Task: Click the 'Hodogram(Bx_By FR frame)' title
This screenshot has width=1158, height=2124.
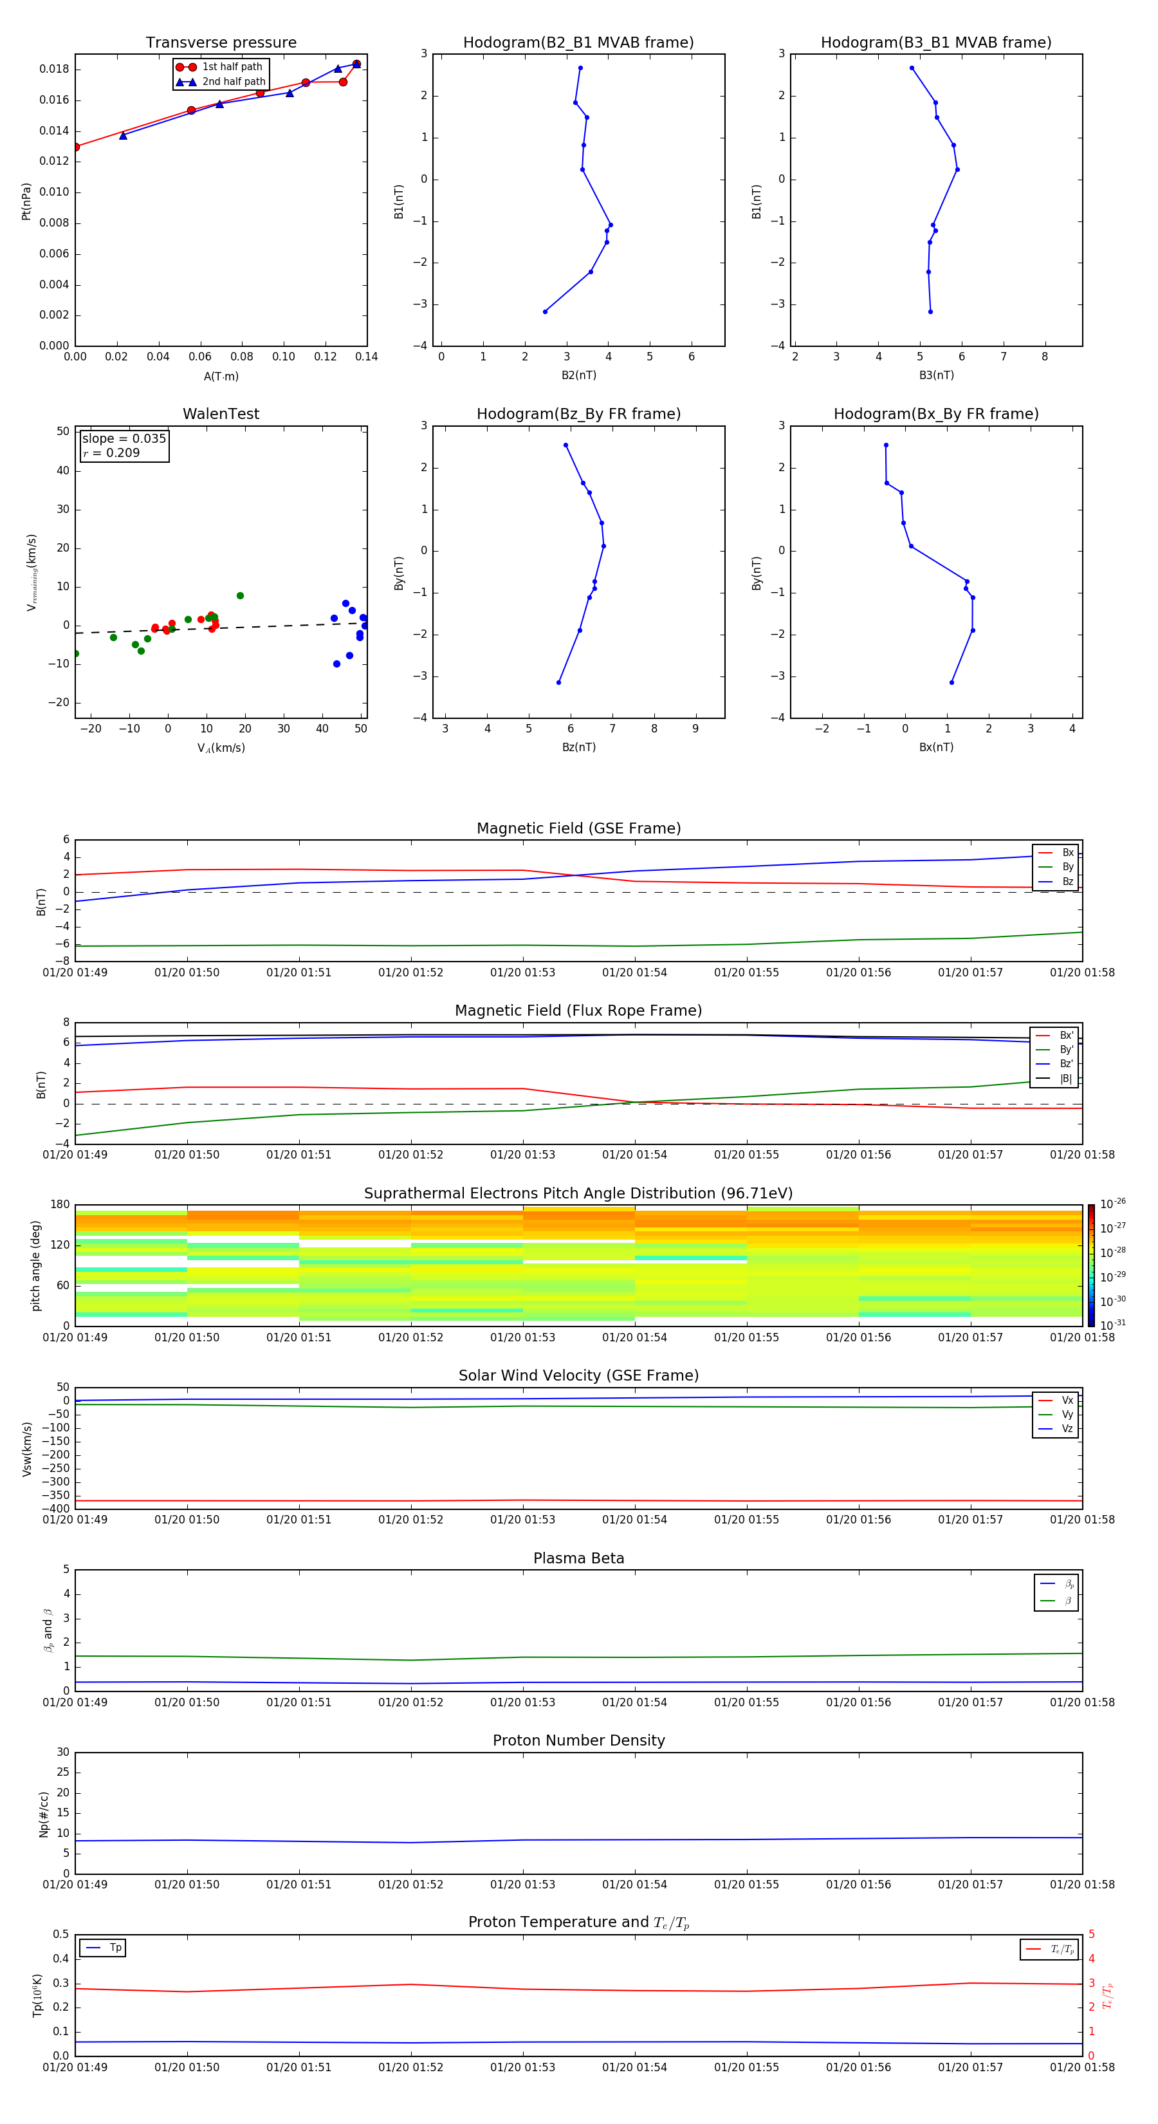Action: (936, 414)
